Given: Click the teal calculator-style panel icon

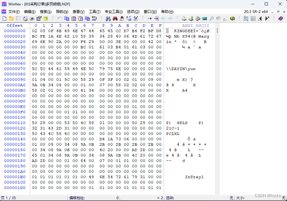Looking at the screenshot, I should [x=204, y=18].
